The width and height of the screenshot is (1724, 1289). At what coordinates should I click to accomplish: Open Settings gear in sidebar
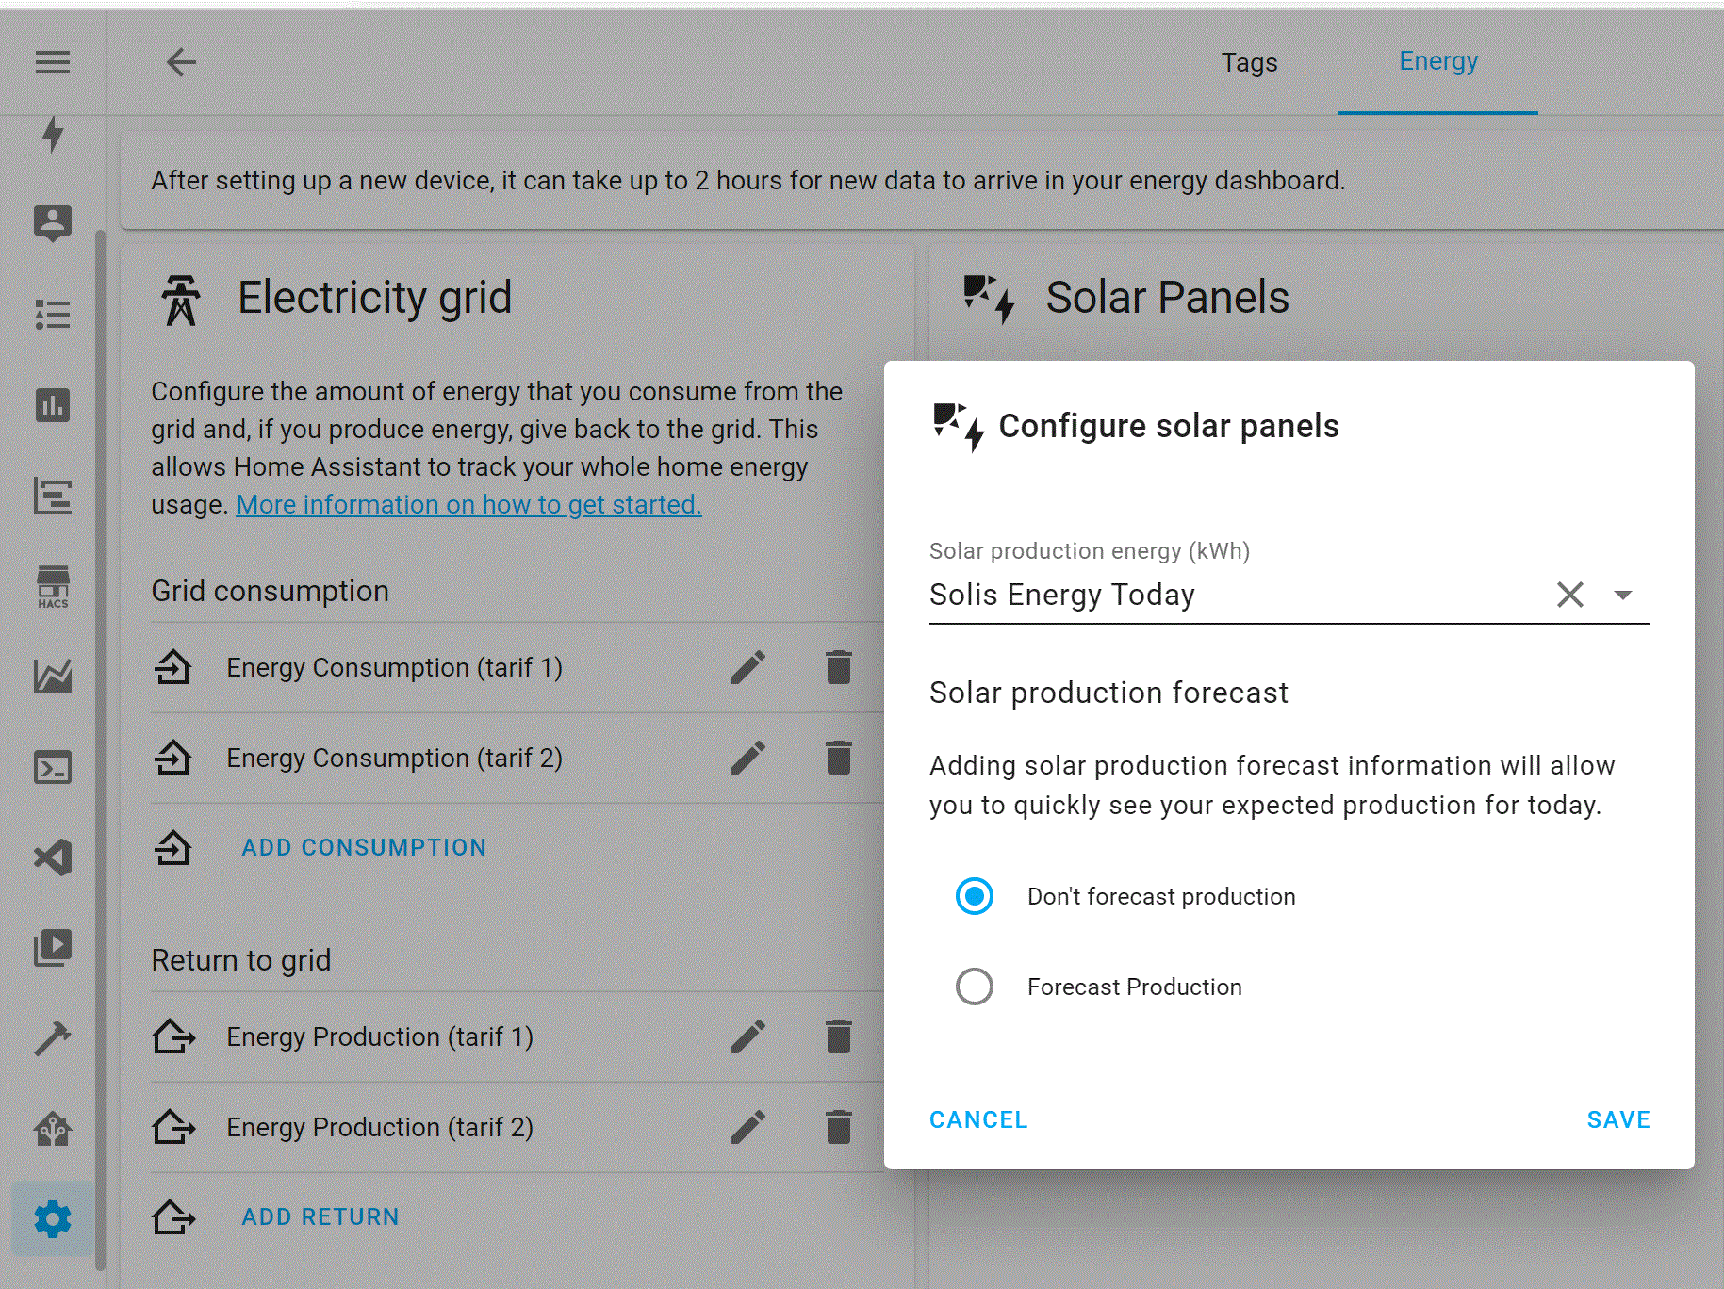53,1219
